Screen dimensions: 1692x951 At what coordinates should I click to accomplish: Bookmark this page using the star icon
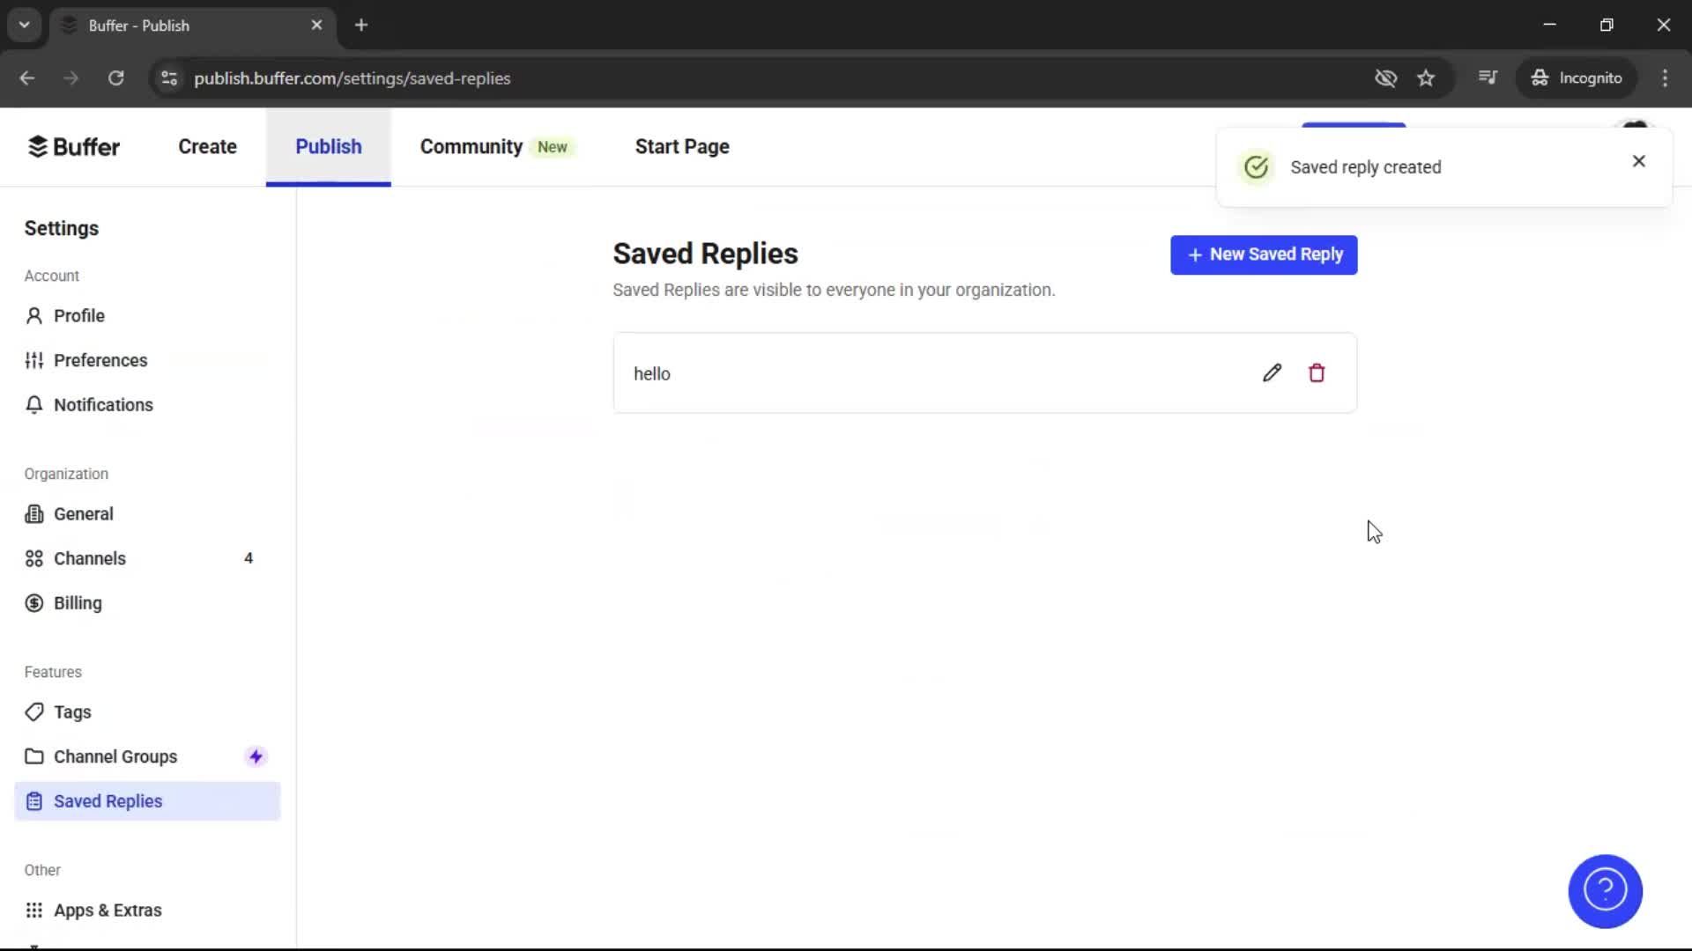tap(1426, 77)
